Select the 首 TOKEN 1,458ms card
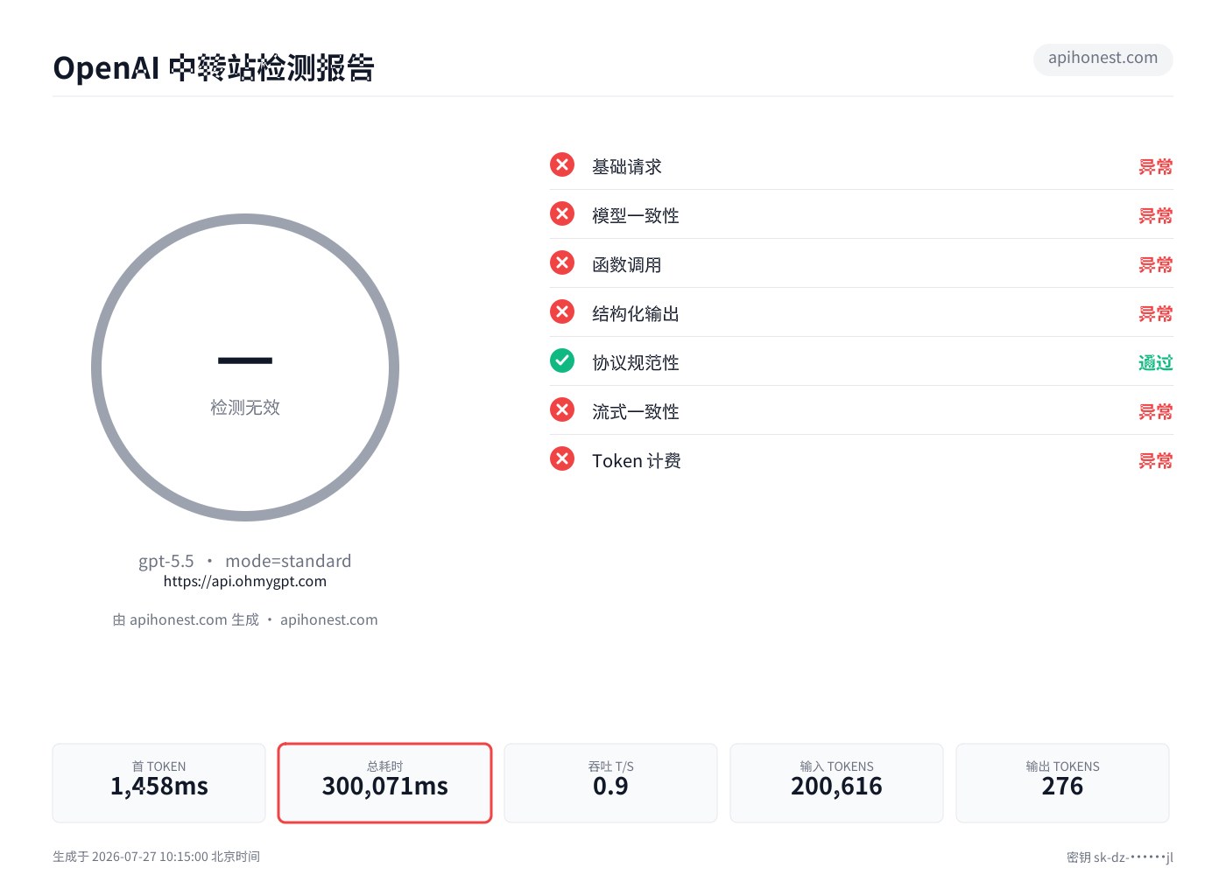The height and width of the screenshot is (875, 1226). point(159,783)
